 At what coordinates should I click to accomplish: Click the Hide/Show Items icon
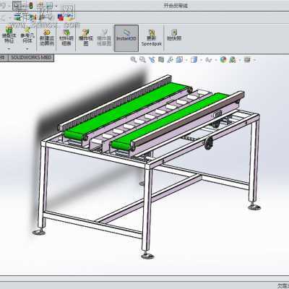pos(209,59)
